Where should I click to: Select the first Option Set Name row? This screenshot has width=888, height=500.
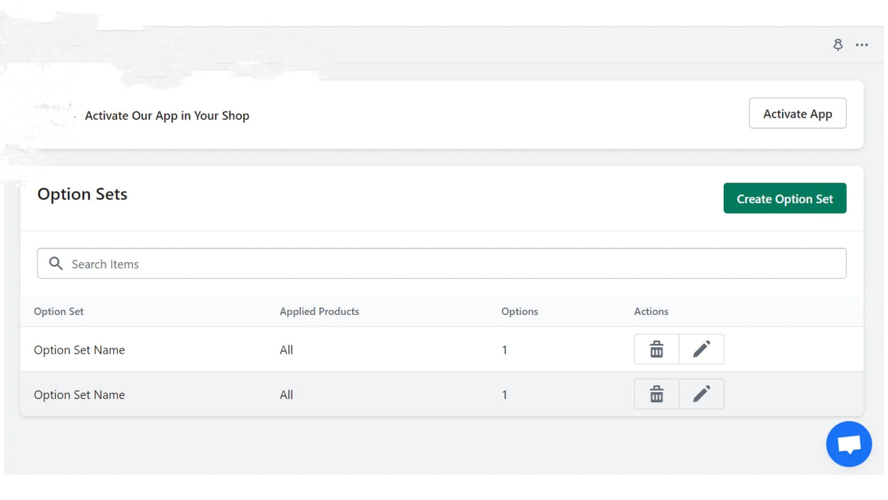tap(79, 350)
